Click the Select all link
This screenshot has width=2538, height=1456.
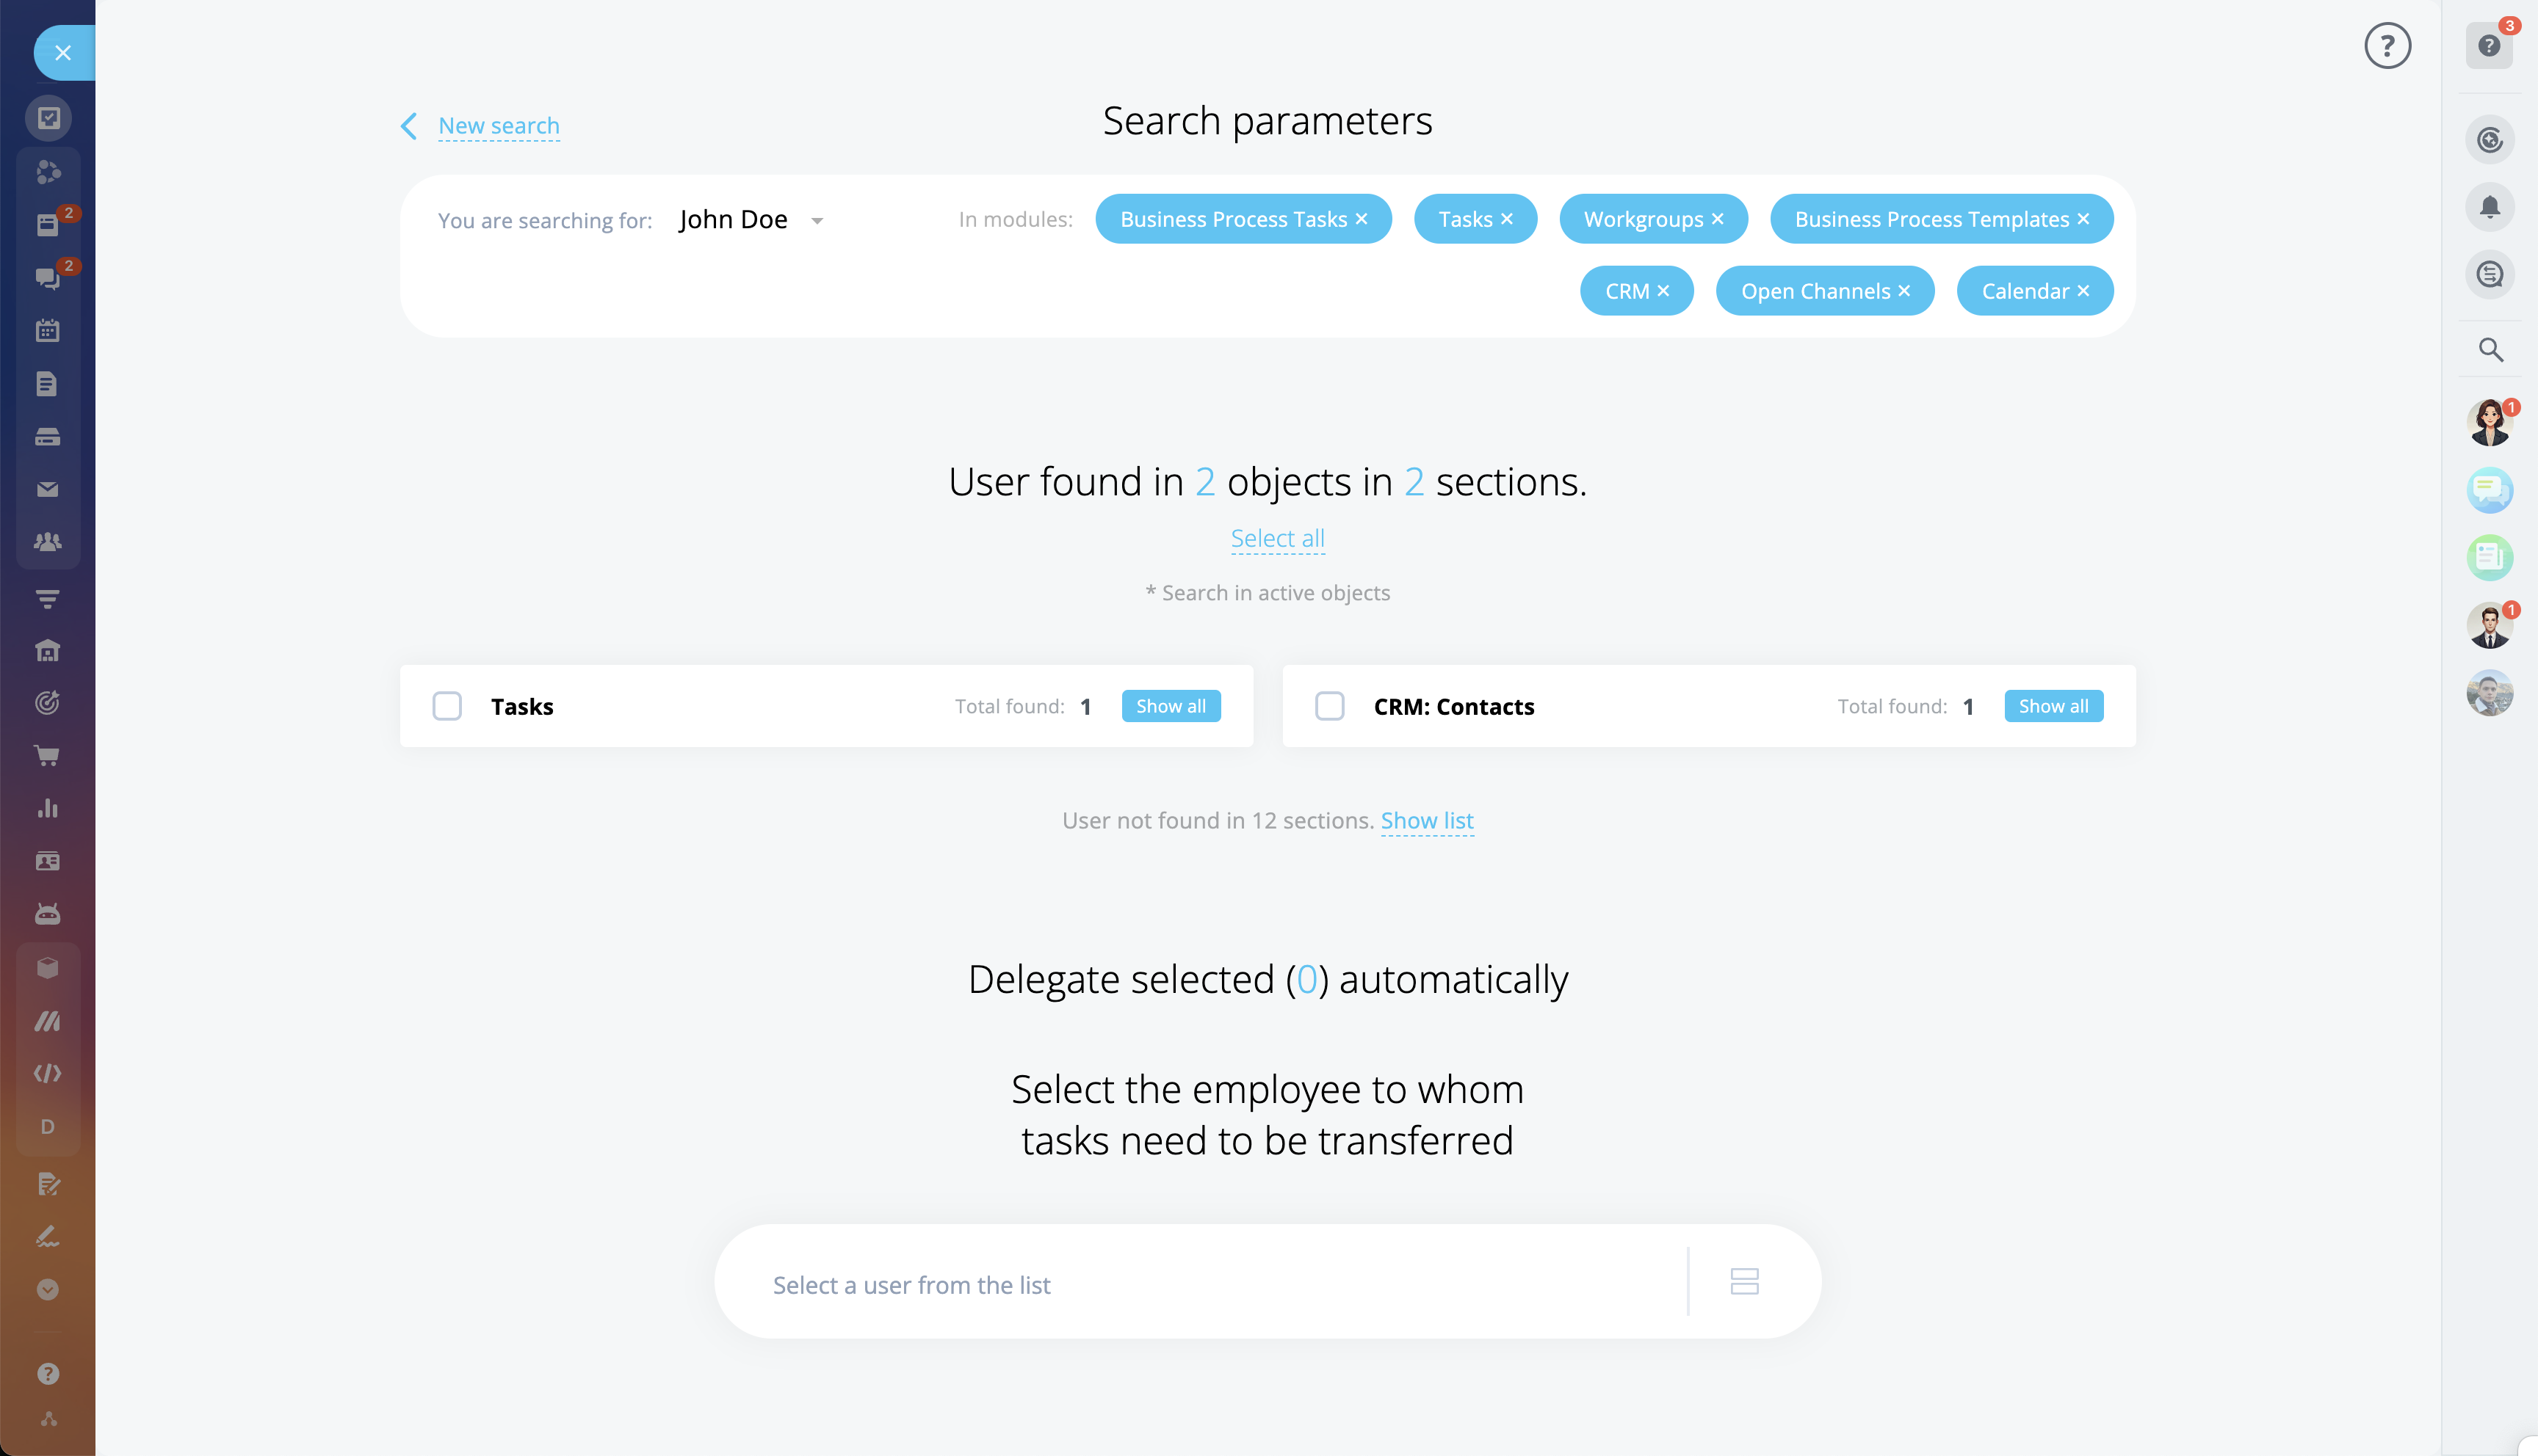(1276, 539)
